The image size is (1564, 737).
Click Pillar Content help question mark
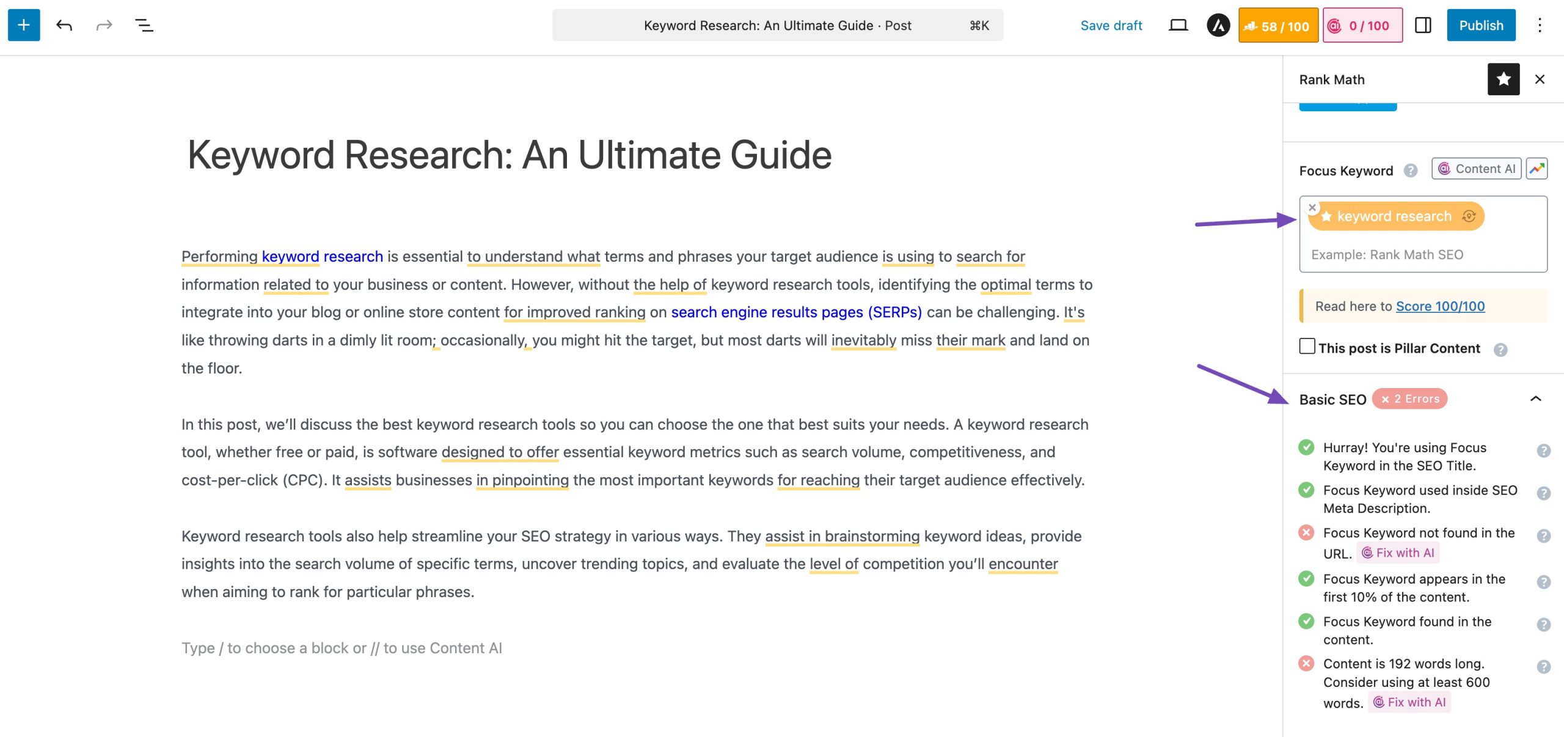(x=1500, y=350)
